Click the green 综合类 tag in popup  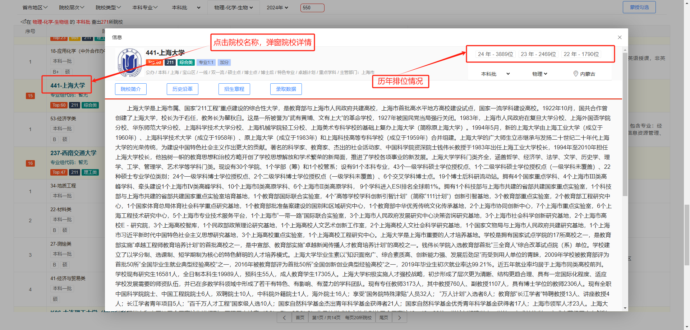point(186,62)
